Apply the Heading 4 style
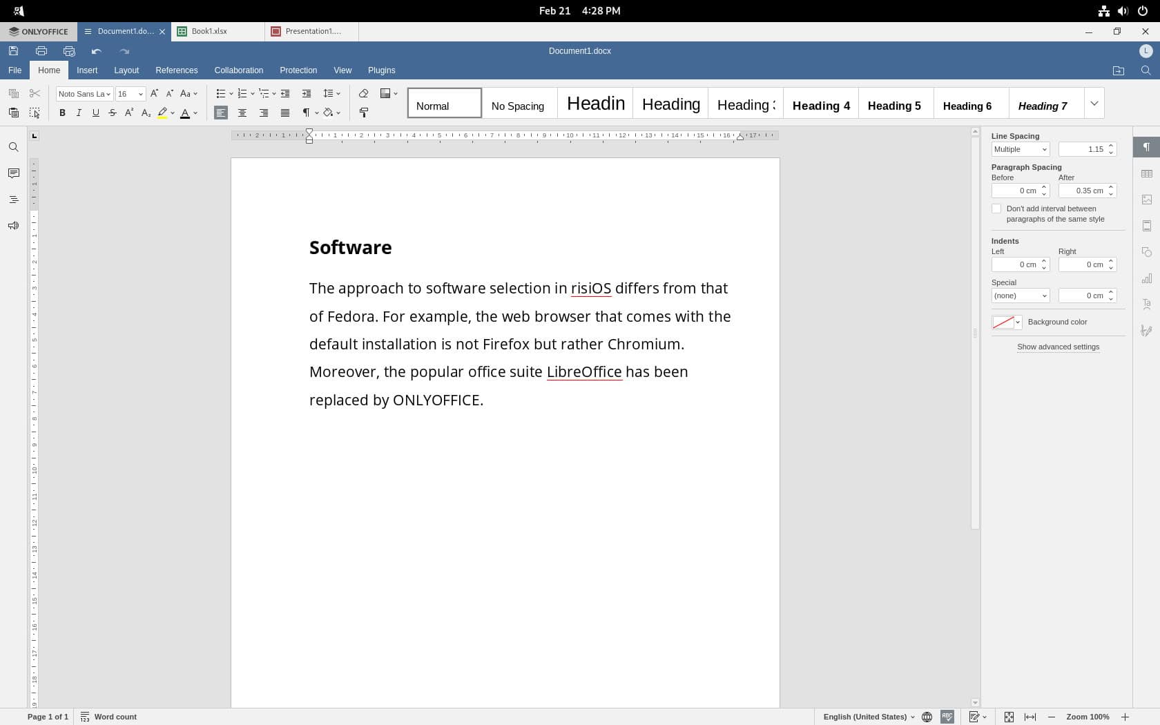This screenshot has height=725, width=1160. click(x=821, y=105)
